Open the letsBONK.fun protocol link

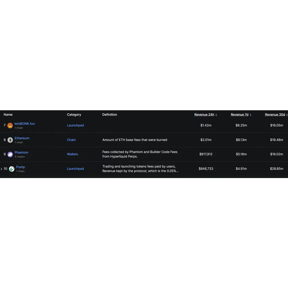pos(25,124)
